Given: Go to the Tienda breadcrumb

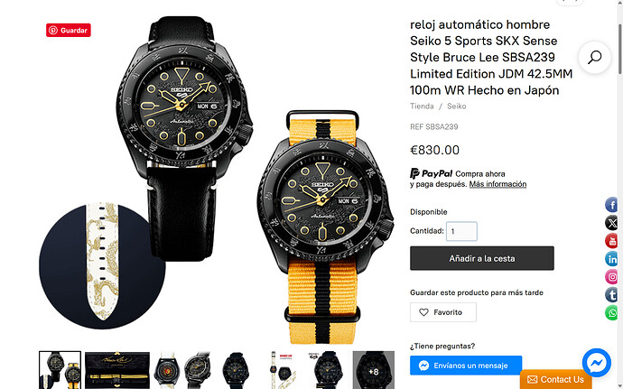Looking at the screenshot, I should tap(422, 107).
